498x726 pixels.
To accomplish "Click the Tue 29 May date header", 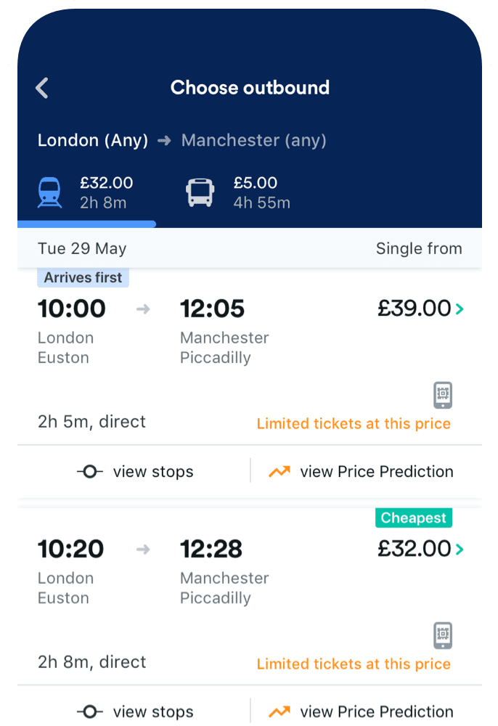I will pos(82,248).
